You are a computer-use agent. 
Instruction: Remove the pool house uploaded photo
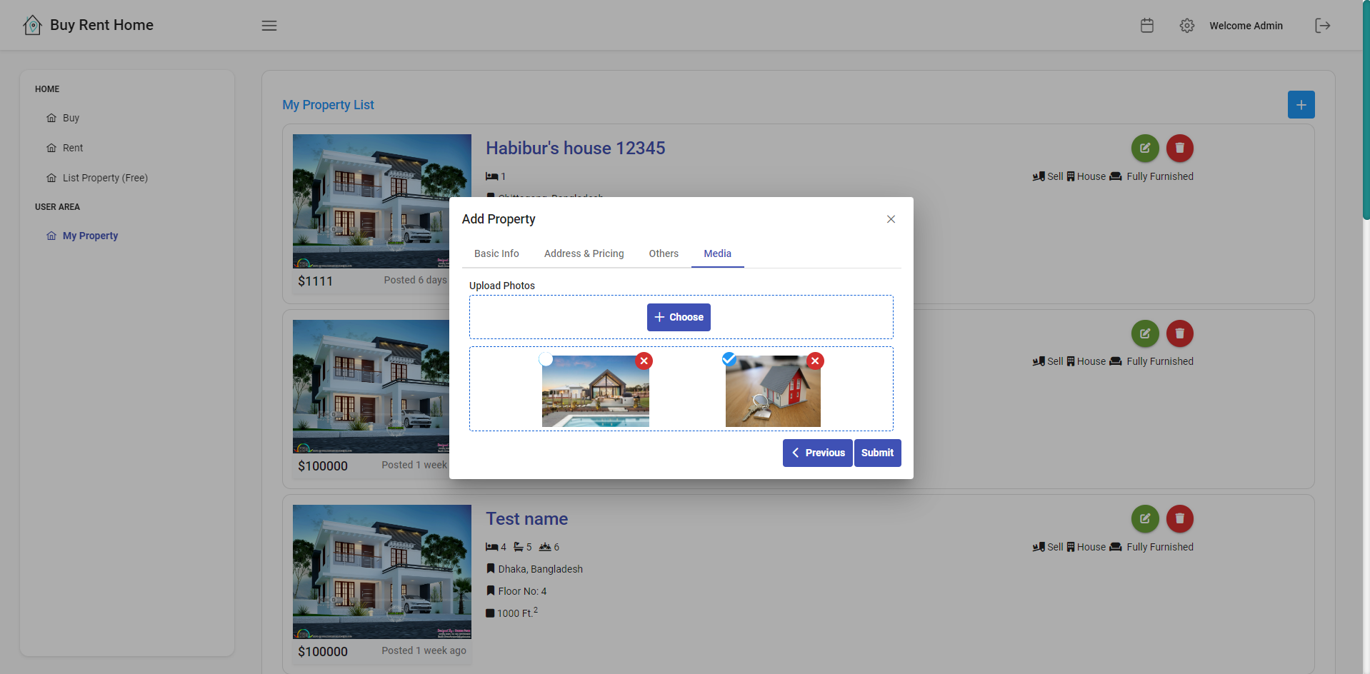pyautogui.click(x=644, y=361)
